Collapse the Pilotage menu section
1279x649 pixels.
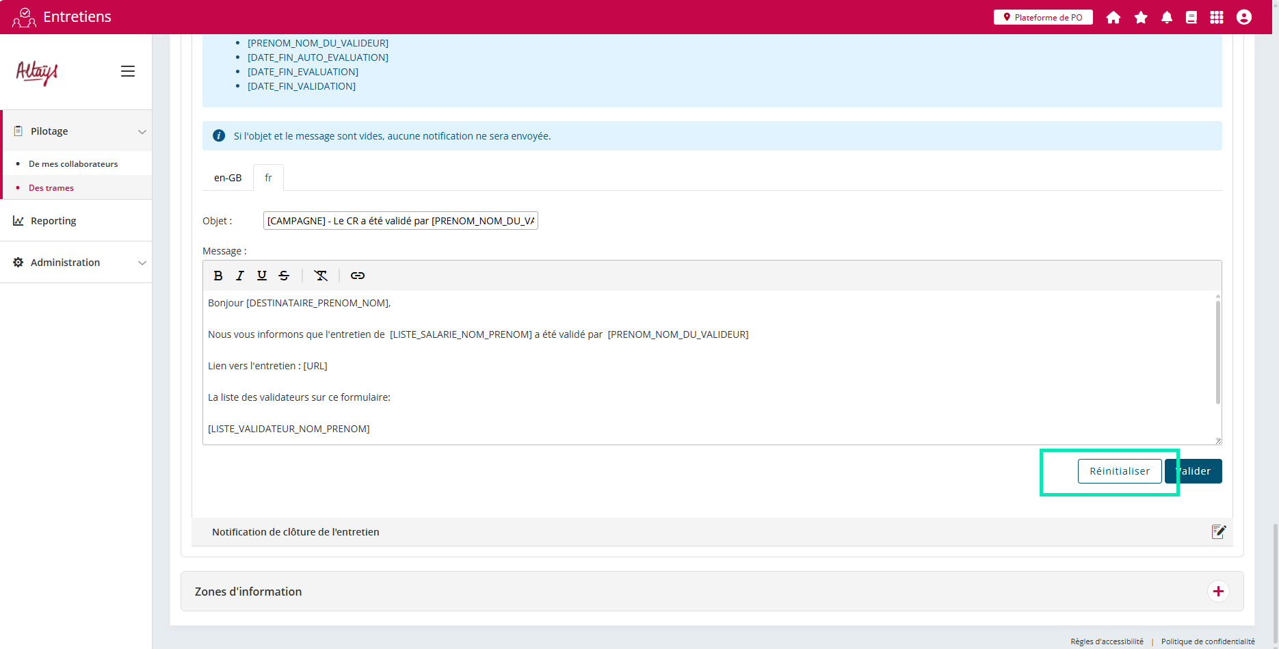[x=142, y=131]
